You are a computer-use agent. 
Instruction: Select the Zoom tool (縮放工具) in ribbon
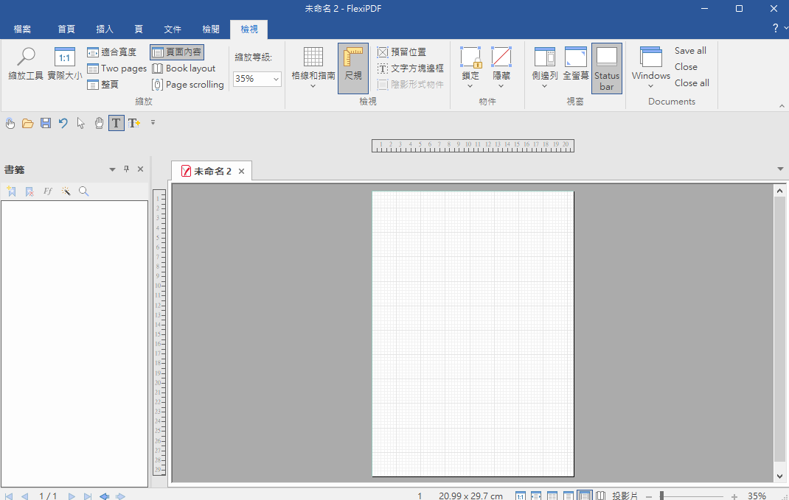26,64
